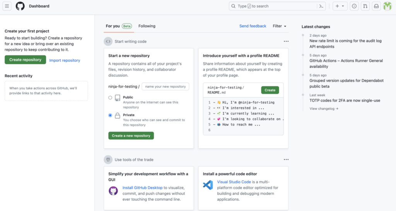Click the GitHub Octocat logo
Screen dimensions: 396x211
(x=20, y=6)
